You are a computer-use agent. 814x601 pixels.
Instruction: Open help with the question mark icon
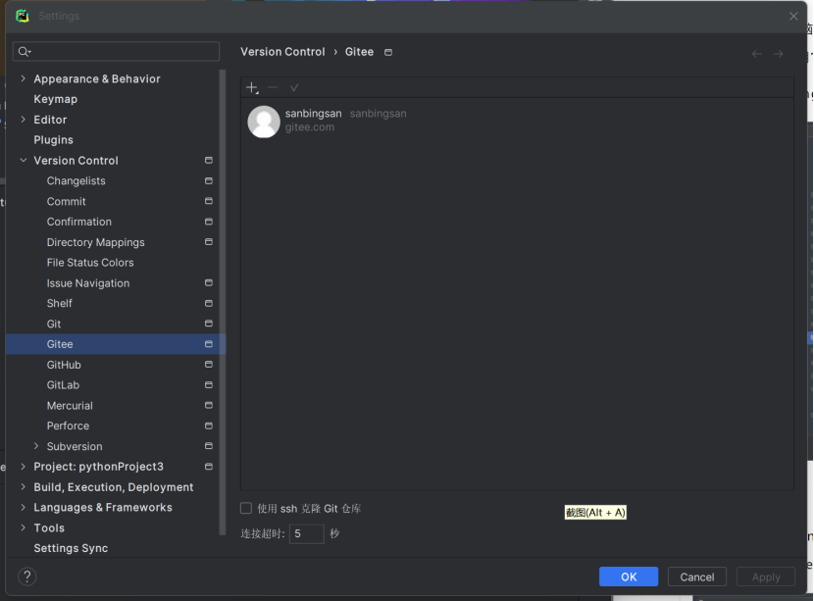click(27, 576)
